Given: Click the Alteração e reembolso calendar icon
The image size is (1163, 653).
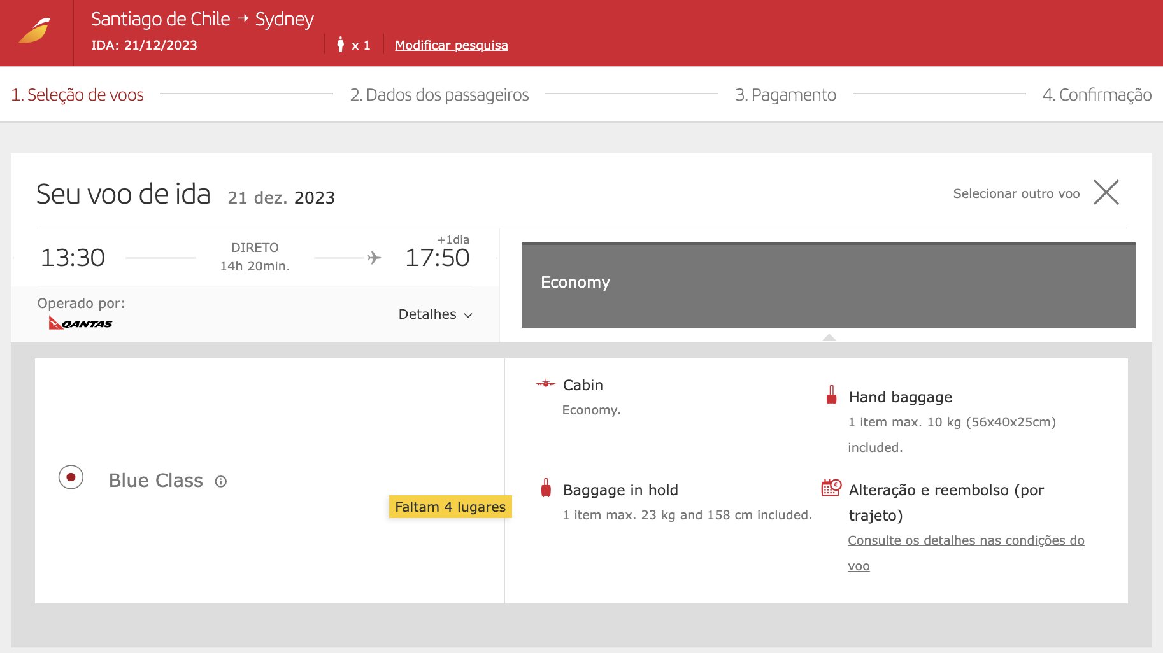Looking at the screenshot, I should (831, 488).
